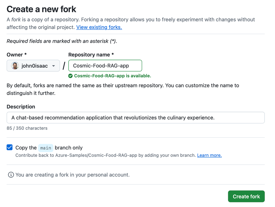Follow the Learn more link
Image resolution: width=275 pixels, height=207 pixels.
(209, 155)
